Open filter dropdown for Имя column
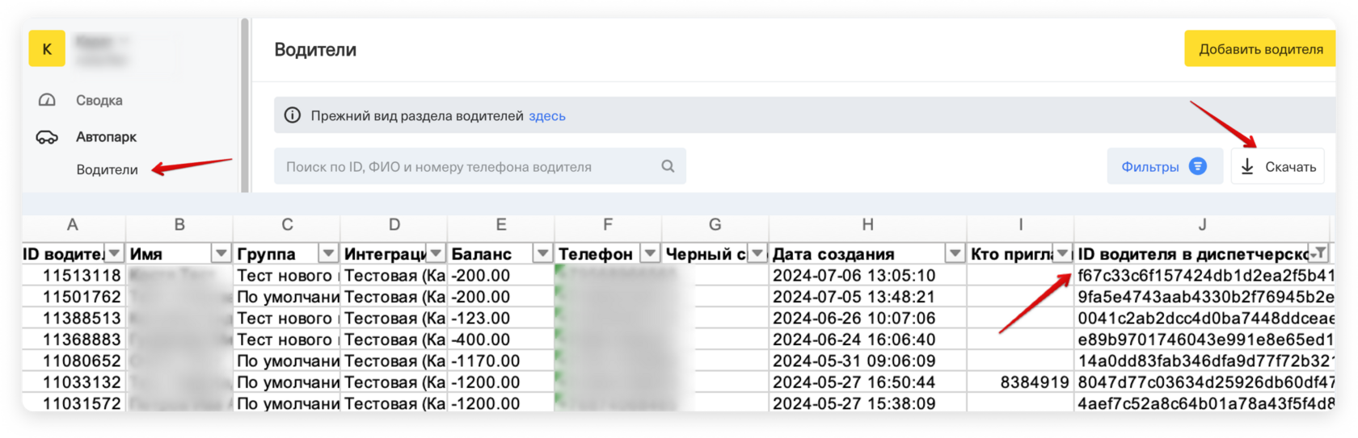The height and width of the screenshot is (438, 1358). pos(221,254)
